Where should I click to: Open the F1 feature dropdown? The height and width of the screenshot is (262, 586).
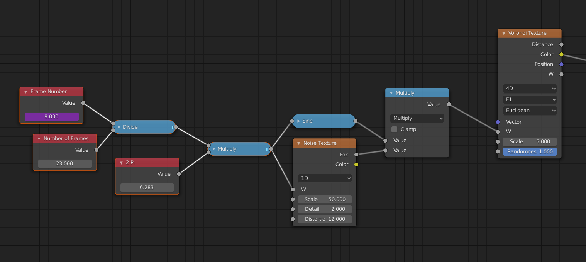(529, 99)
